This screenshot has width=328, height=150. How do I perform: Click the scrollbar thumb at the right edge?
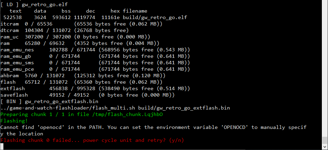[325, 140]
